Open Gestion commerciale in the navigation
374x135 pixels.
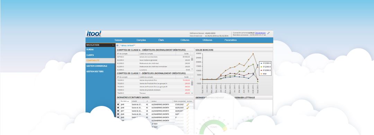point(100,66)
